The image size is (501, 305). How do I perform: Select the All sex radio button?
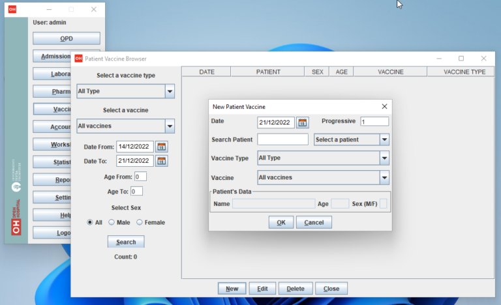coord(91,222)
